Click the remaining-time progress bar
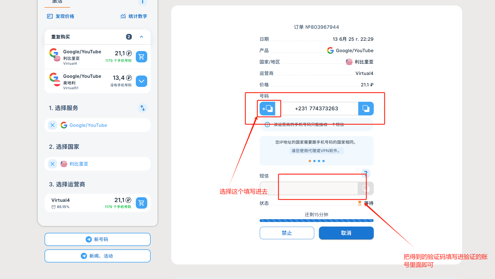 (x=317, y=221)
